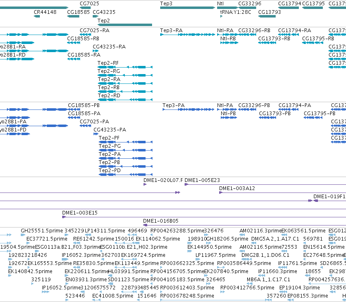Click the CG13794-PA protein label
The image size is (346, 302).
coord(295,105)
